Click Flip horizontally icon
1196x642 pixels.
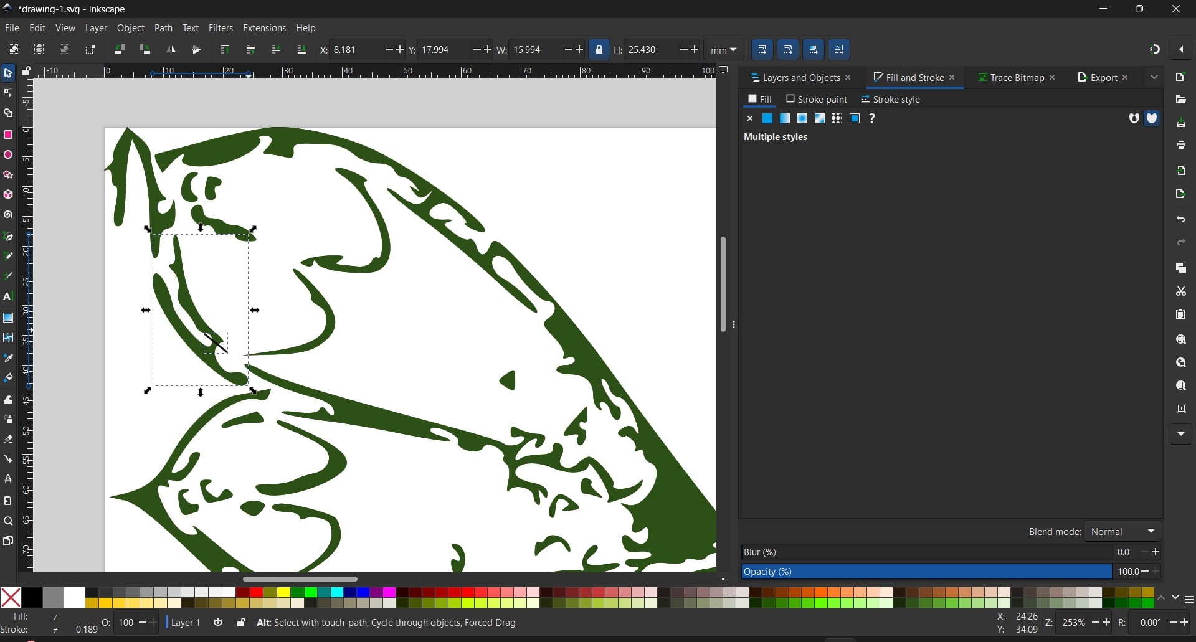[x=171, y=50]
